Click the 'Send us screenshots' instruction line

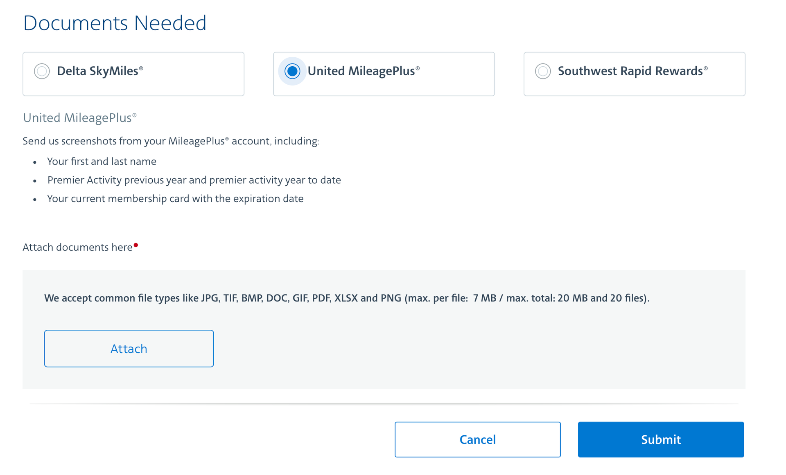click(x=170, y=142)
